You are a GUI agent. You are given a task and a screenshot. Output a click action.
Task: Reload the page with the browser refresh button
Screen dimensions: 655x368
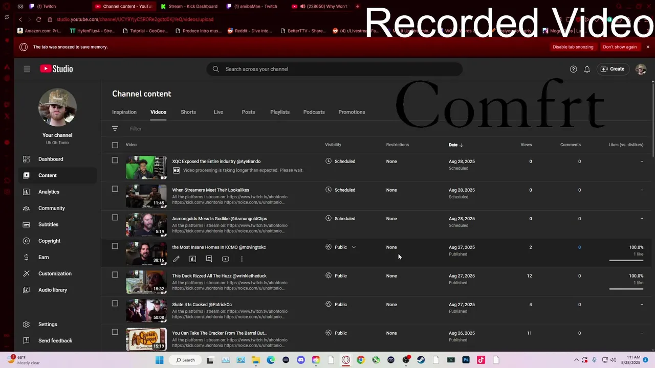pyautogui.click(x=38, y=19)
